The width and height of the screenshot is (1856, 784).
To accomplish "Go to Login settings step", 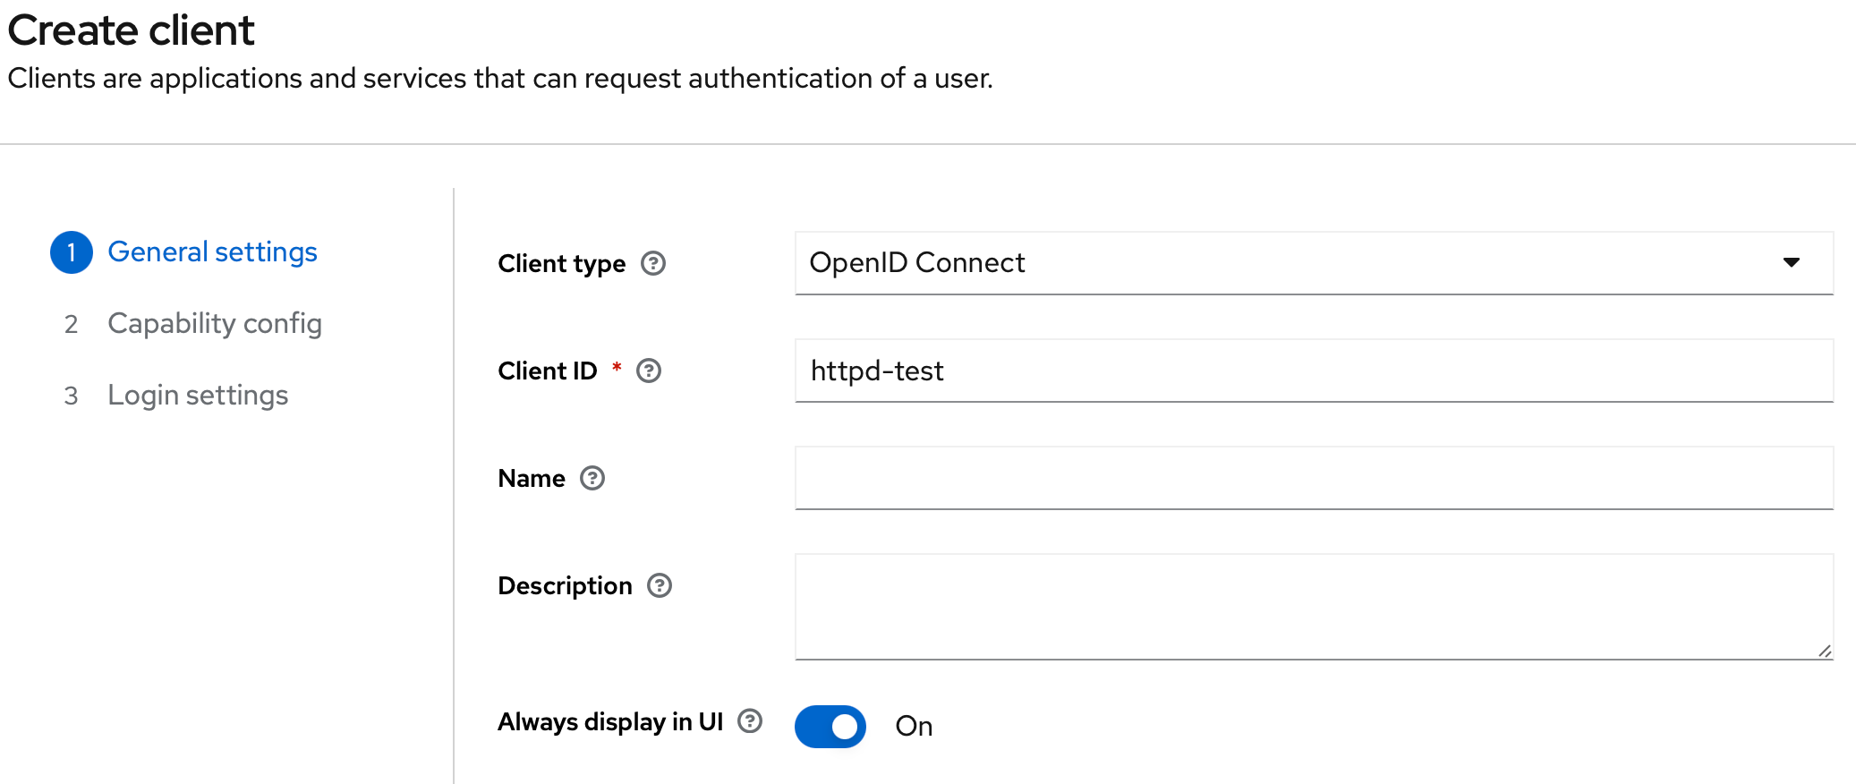I will tap(198, 395).
